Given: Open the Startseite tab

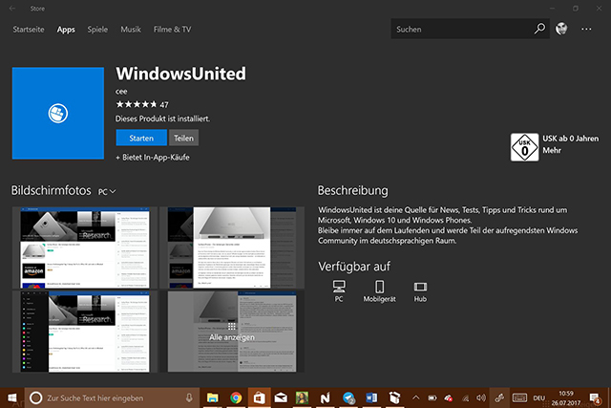Looking at the screenshot, I should tap(29, 30).
